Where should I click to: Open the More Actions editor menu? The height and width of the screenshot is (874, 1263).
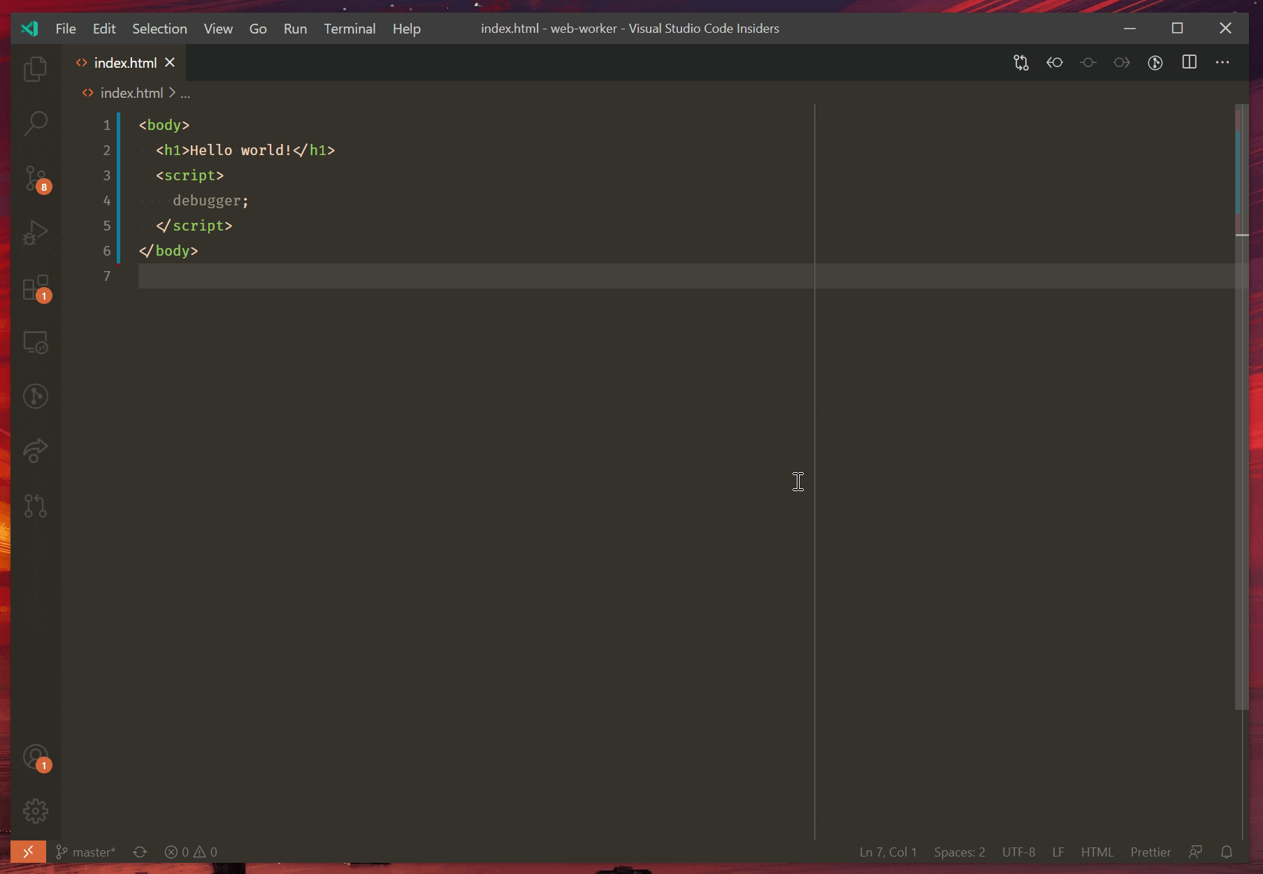coord(1222,62)
